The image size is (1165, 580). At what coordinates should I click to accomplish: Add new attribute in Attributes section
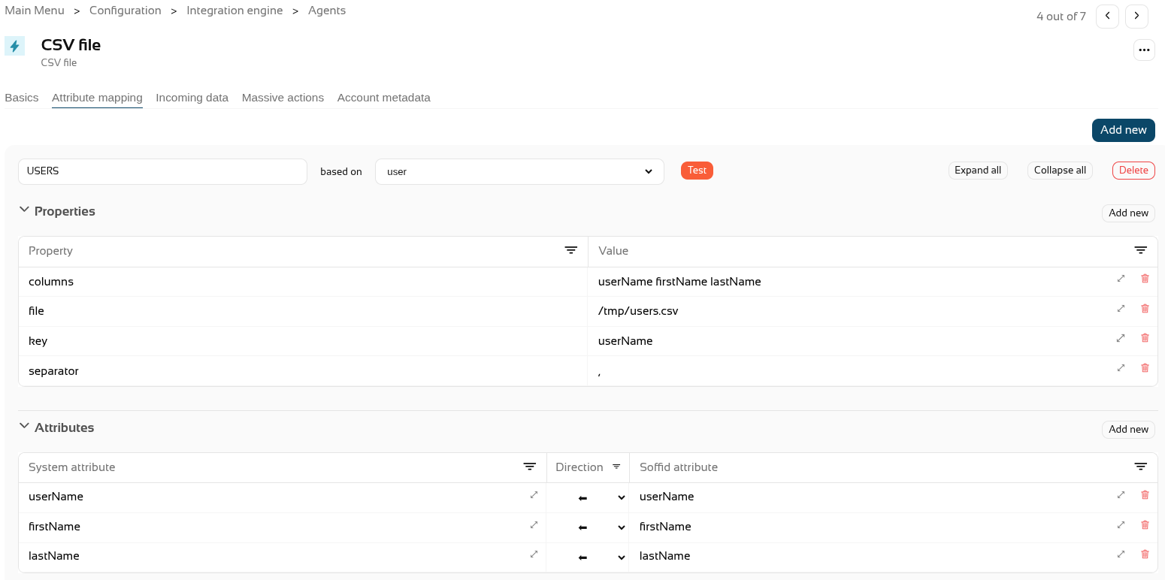point(1128,430)
